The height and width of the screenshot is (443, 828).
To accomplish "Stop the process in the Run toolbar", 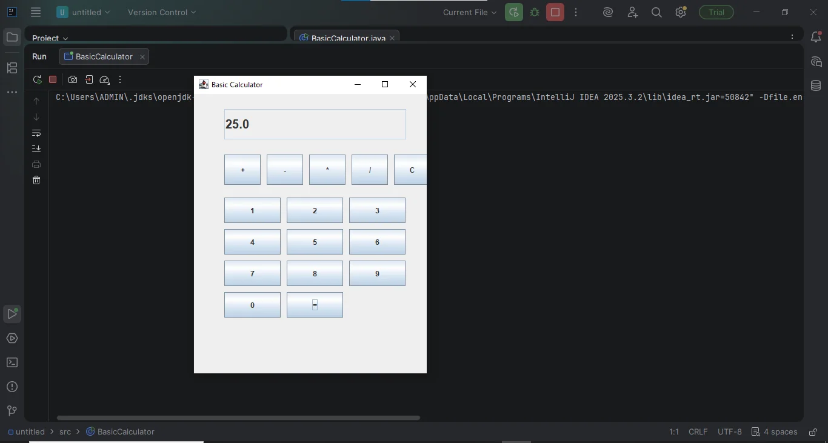I will [x=53, y=79].
